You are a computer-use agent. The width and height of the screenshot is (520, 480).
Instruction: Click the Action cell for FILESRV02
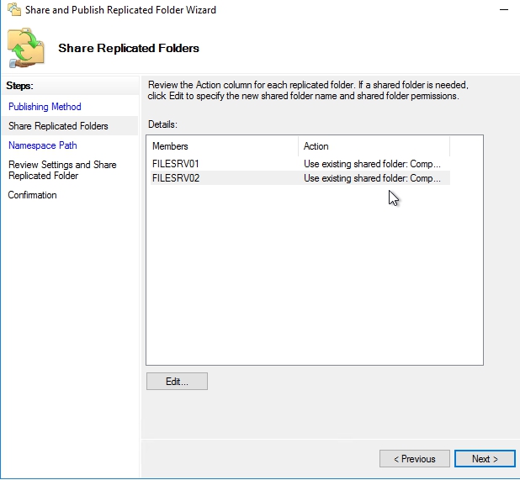pyautogui.click(x=371, y=178)
